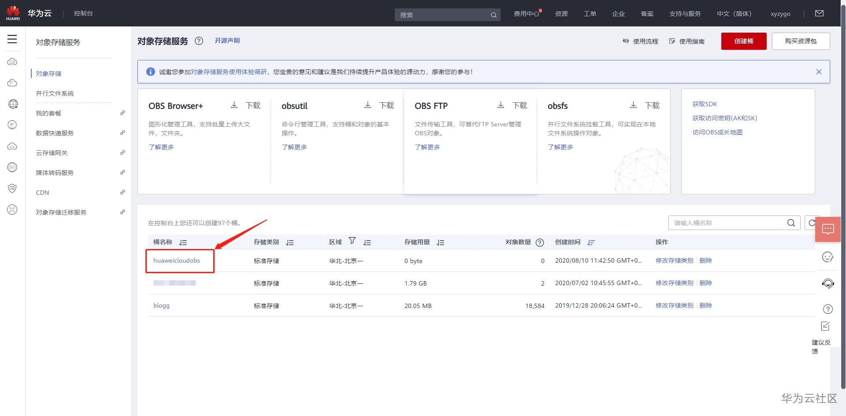Filter buckets by 区域 funnel icon
Image resolution: width=846 pixels, height=416 pixels.
pyautogui.click(x=352, y=241)
